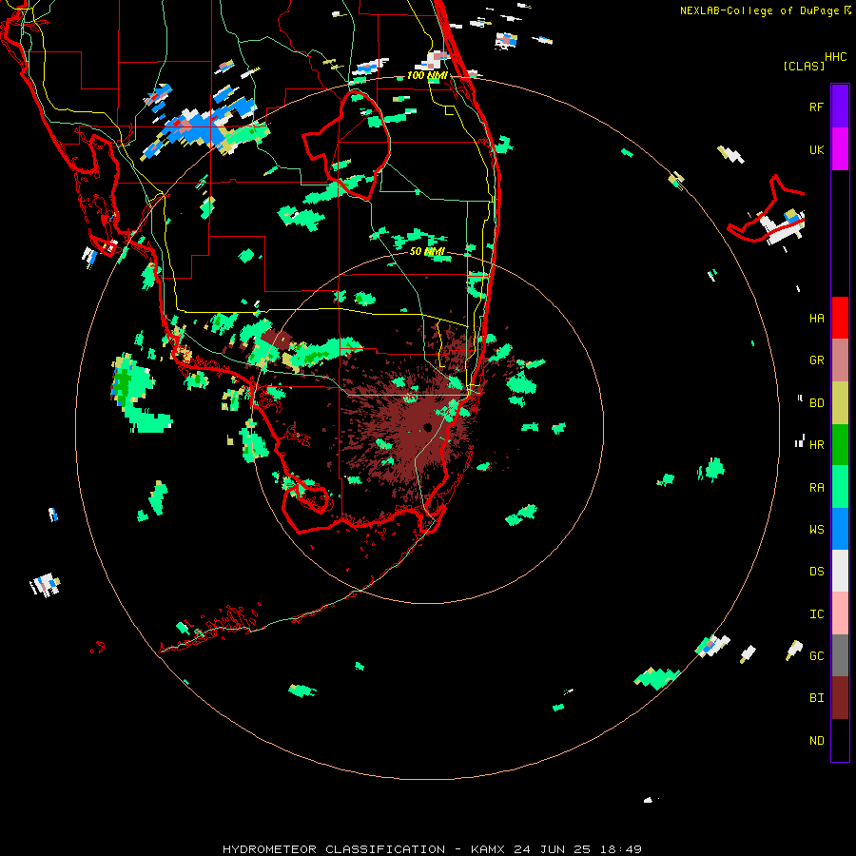Click the GC legend label
This screenshot has width=856, height=856.
(816, 656)
